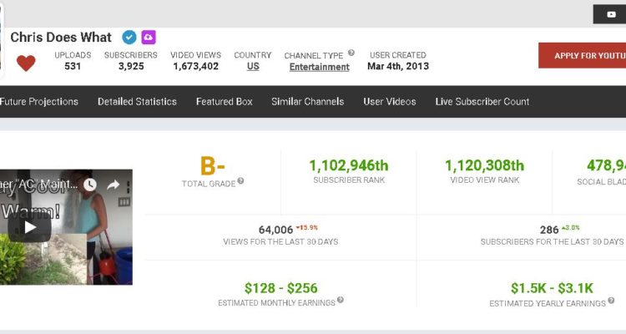Play the embedded YouTube video
The height and width of the screenshot is (334, 626).
point(30,227)
